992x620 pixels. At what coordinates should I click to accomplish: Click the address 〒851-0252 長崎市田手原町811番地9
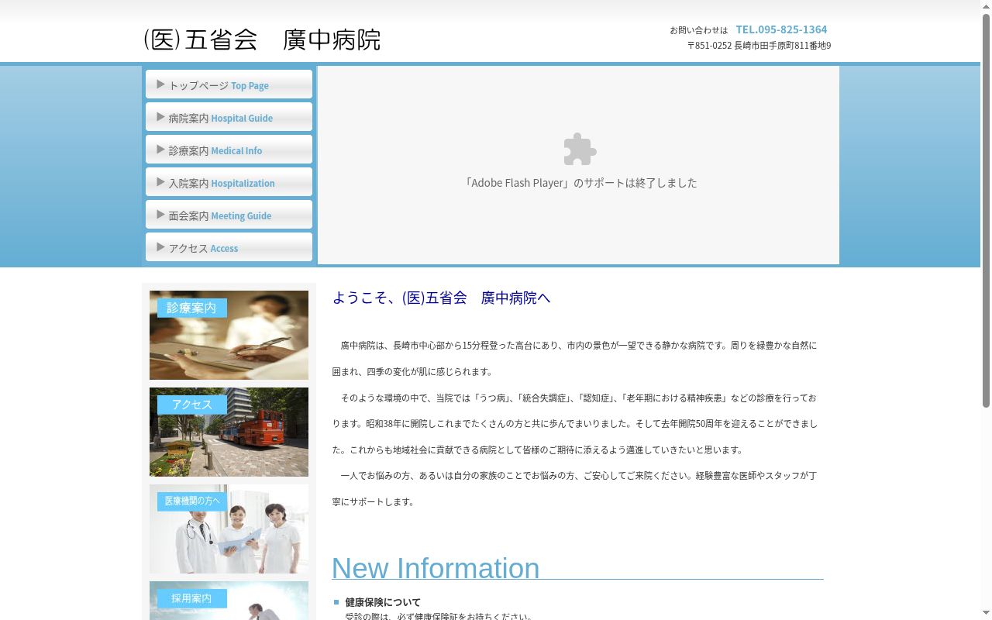click(759, 46)
